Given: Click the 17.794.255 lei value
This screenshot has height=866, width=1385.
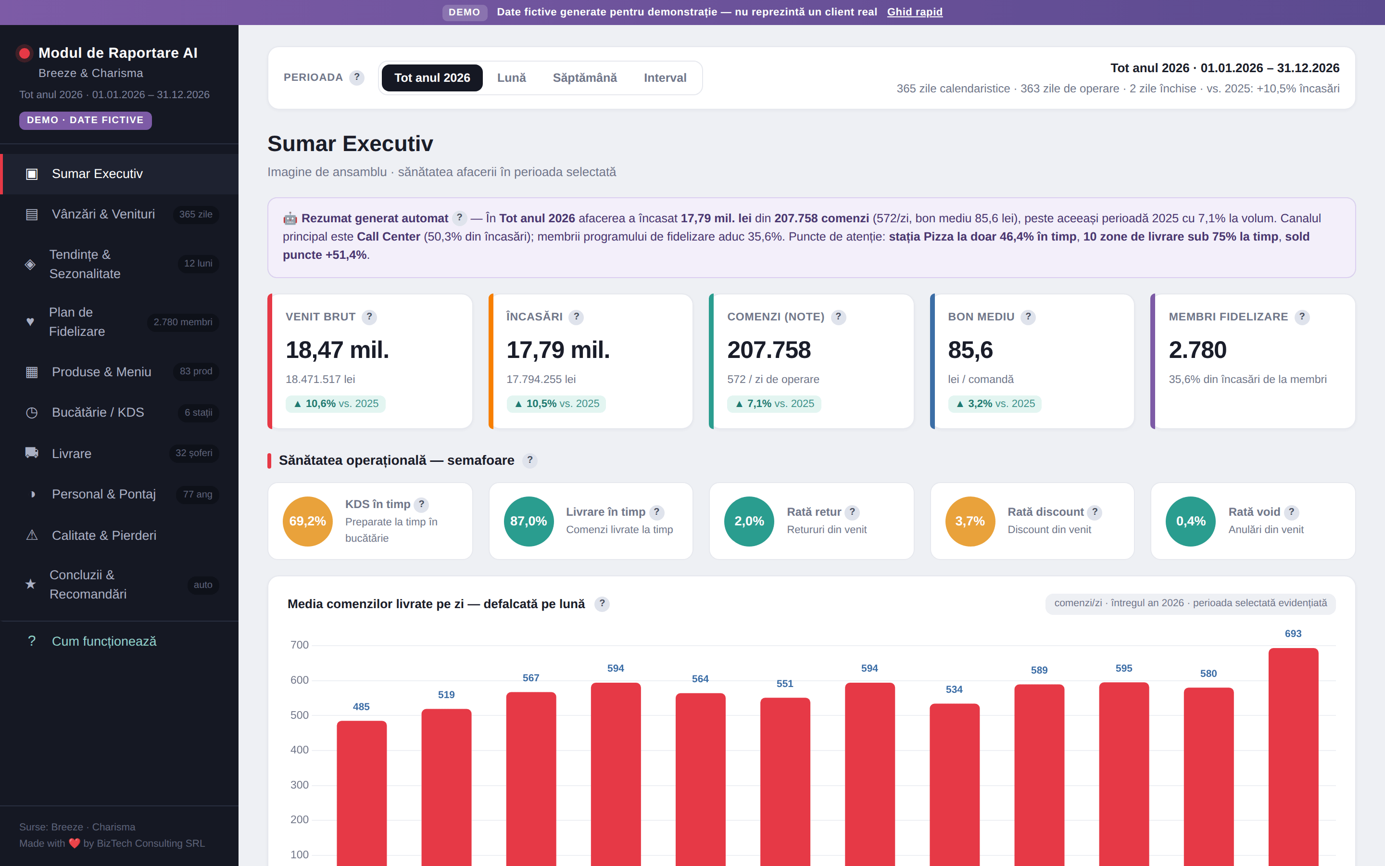Looking at the screenshot, I should (541, 379).
